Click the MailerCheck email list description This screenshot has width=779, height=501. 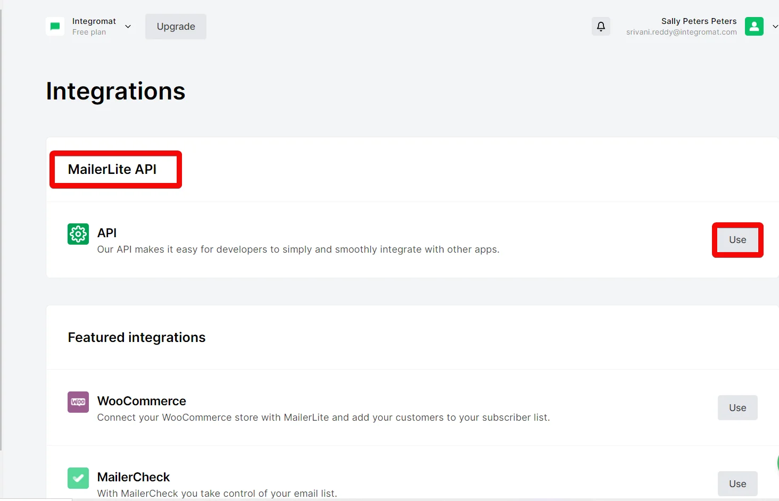(x=217, y=494)
